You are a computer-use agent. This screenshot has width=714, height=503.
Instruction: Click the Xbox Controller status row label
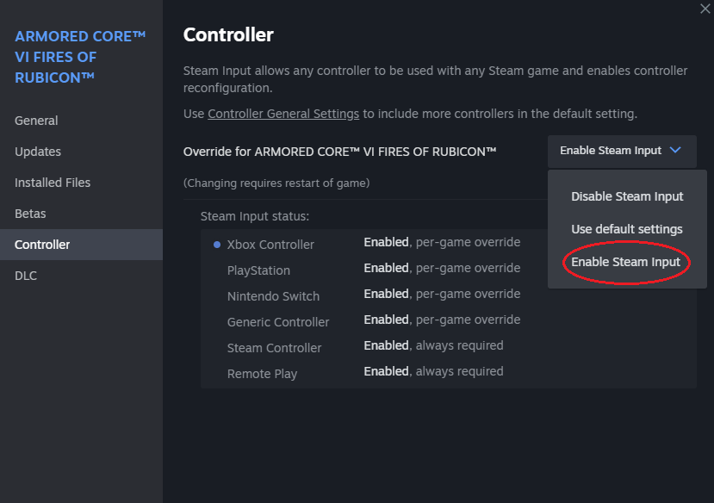click(x=270, y=245)
